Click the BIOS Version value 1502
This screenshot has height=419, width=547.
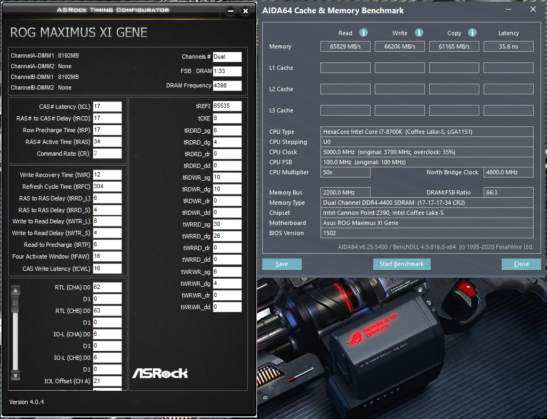point(427,233)
